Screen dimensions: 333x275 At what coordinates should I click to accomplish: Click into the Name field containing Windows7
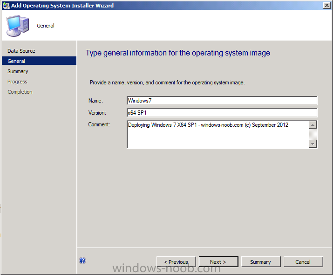222,101
